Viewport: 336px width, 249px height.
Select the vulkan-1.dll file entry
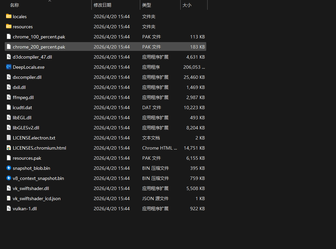point(25,209)
